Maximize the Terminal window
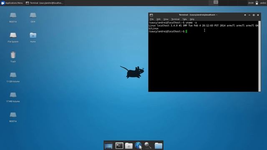Screen dimensions: 267x150 [254, 15]
